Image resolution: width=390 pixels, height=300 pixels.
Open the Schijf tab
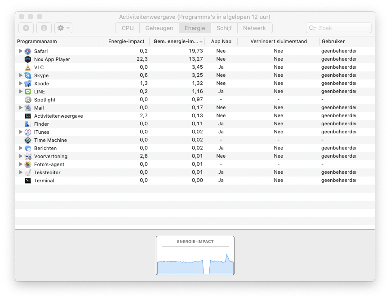[224, 28]
